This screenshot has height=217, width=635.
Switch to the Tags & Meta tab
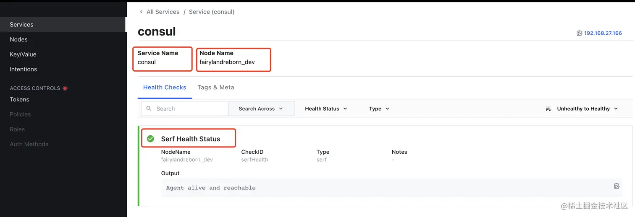tap(216, 87)
